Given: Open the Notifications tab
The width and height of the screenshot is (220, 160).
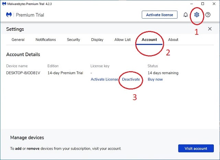Looking at the screenshot, I should pos(46,40).
